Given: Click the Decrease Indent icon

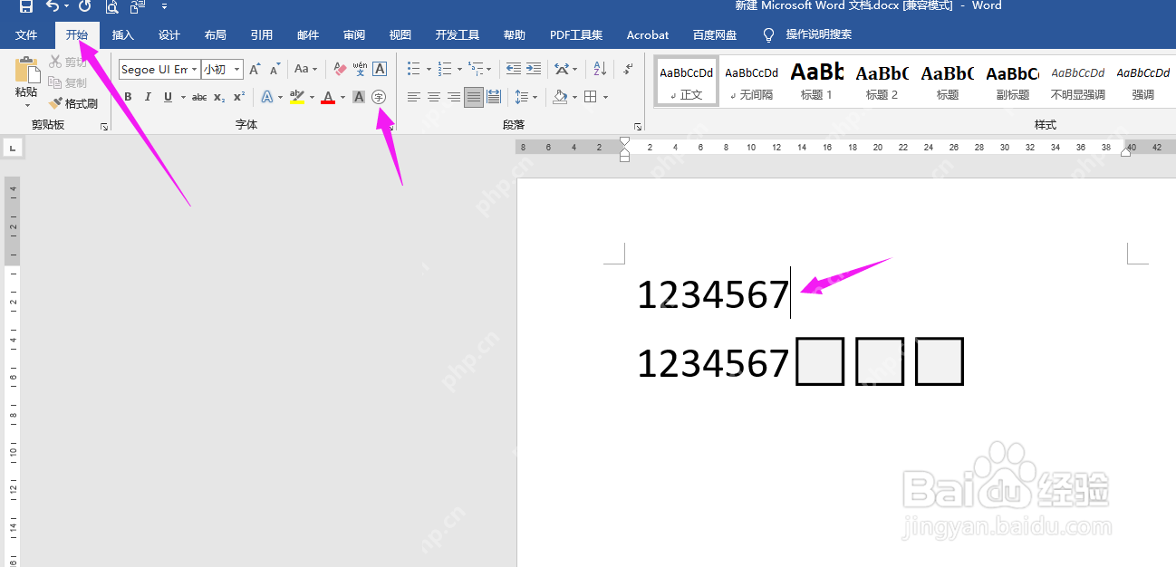Looking at the screenshot, I should tap(513, 69).
